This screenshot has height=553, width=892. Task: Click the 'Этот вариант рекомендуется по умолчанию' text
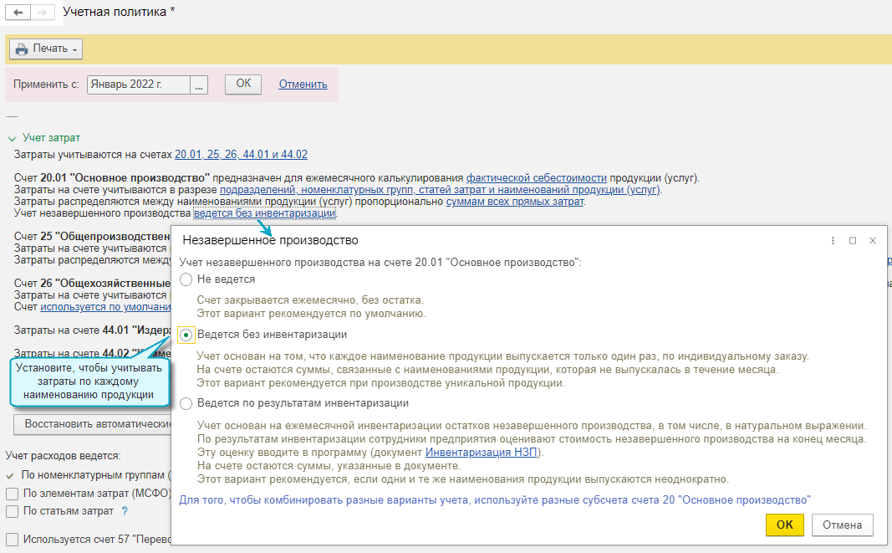[x=311, y=313]
